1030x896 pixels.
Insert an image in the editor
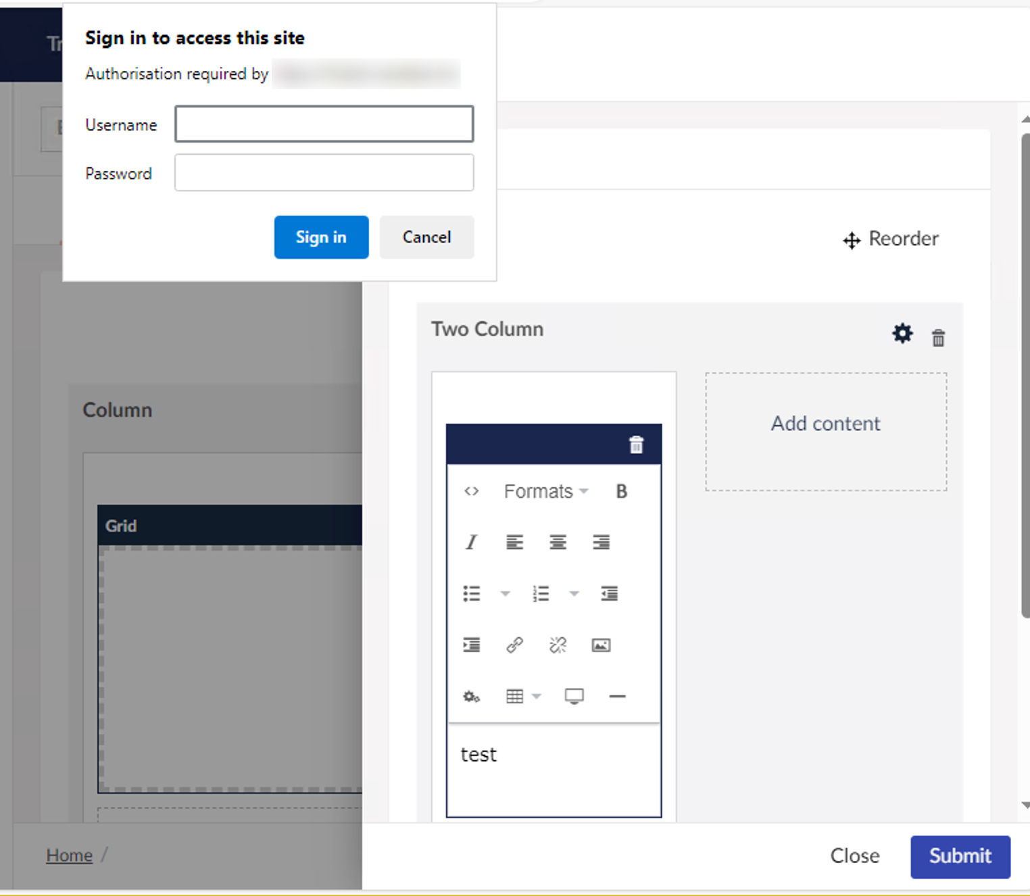click(601, 645)
